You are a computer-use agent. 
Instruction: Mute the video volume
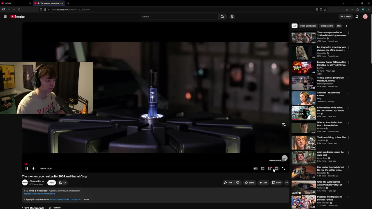34,168
